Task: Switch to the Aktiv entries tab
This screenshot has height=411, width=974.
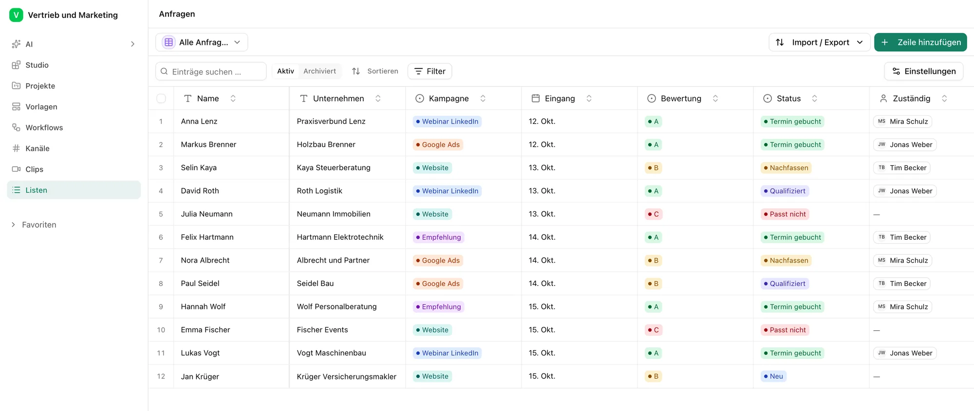Action: [285, 71]
